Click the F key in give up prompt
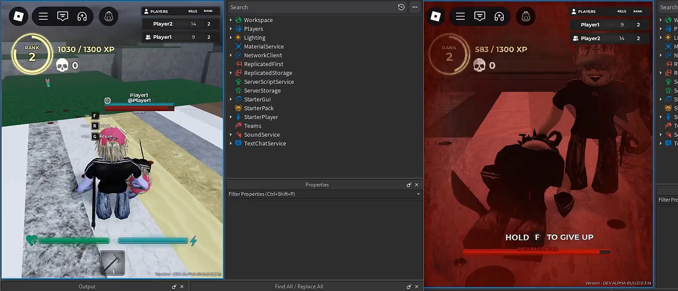This screenshot has height=291, width=678. pyautogui.click(x=538, y=237)
